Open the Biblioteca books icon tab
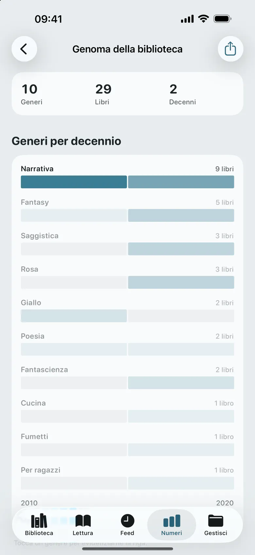This screenshot has width=255, height=555. [x=39, y=525]
